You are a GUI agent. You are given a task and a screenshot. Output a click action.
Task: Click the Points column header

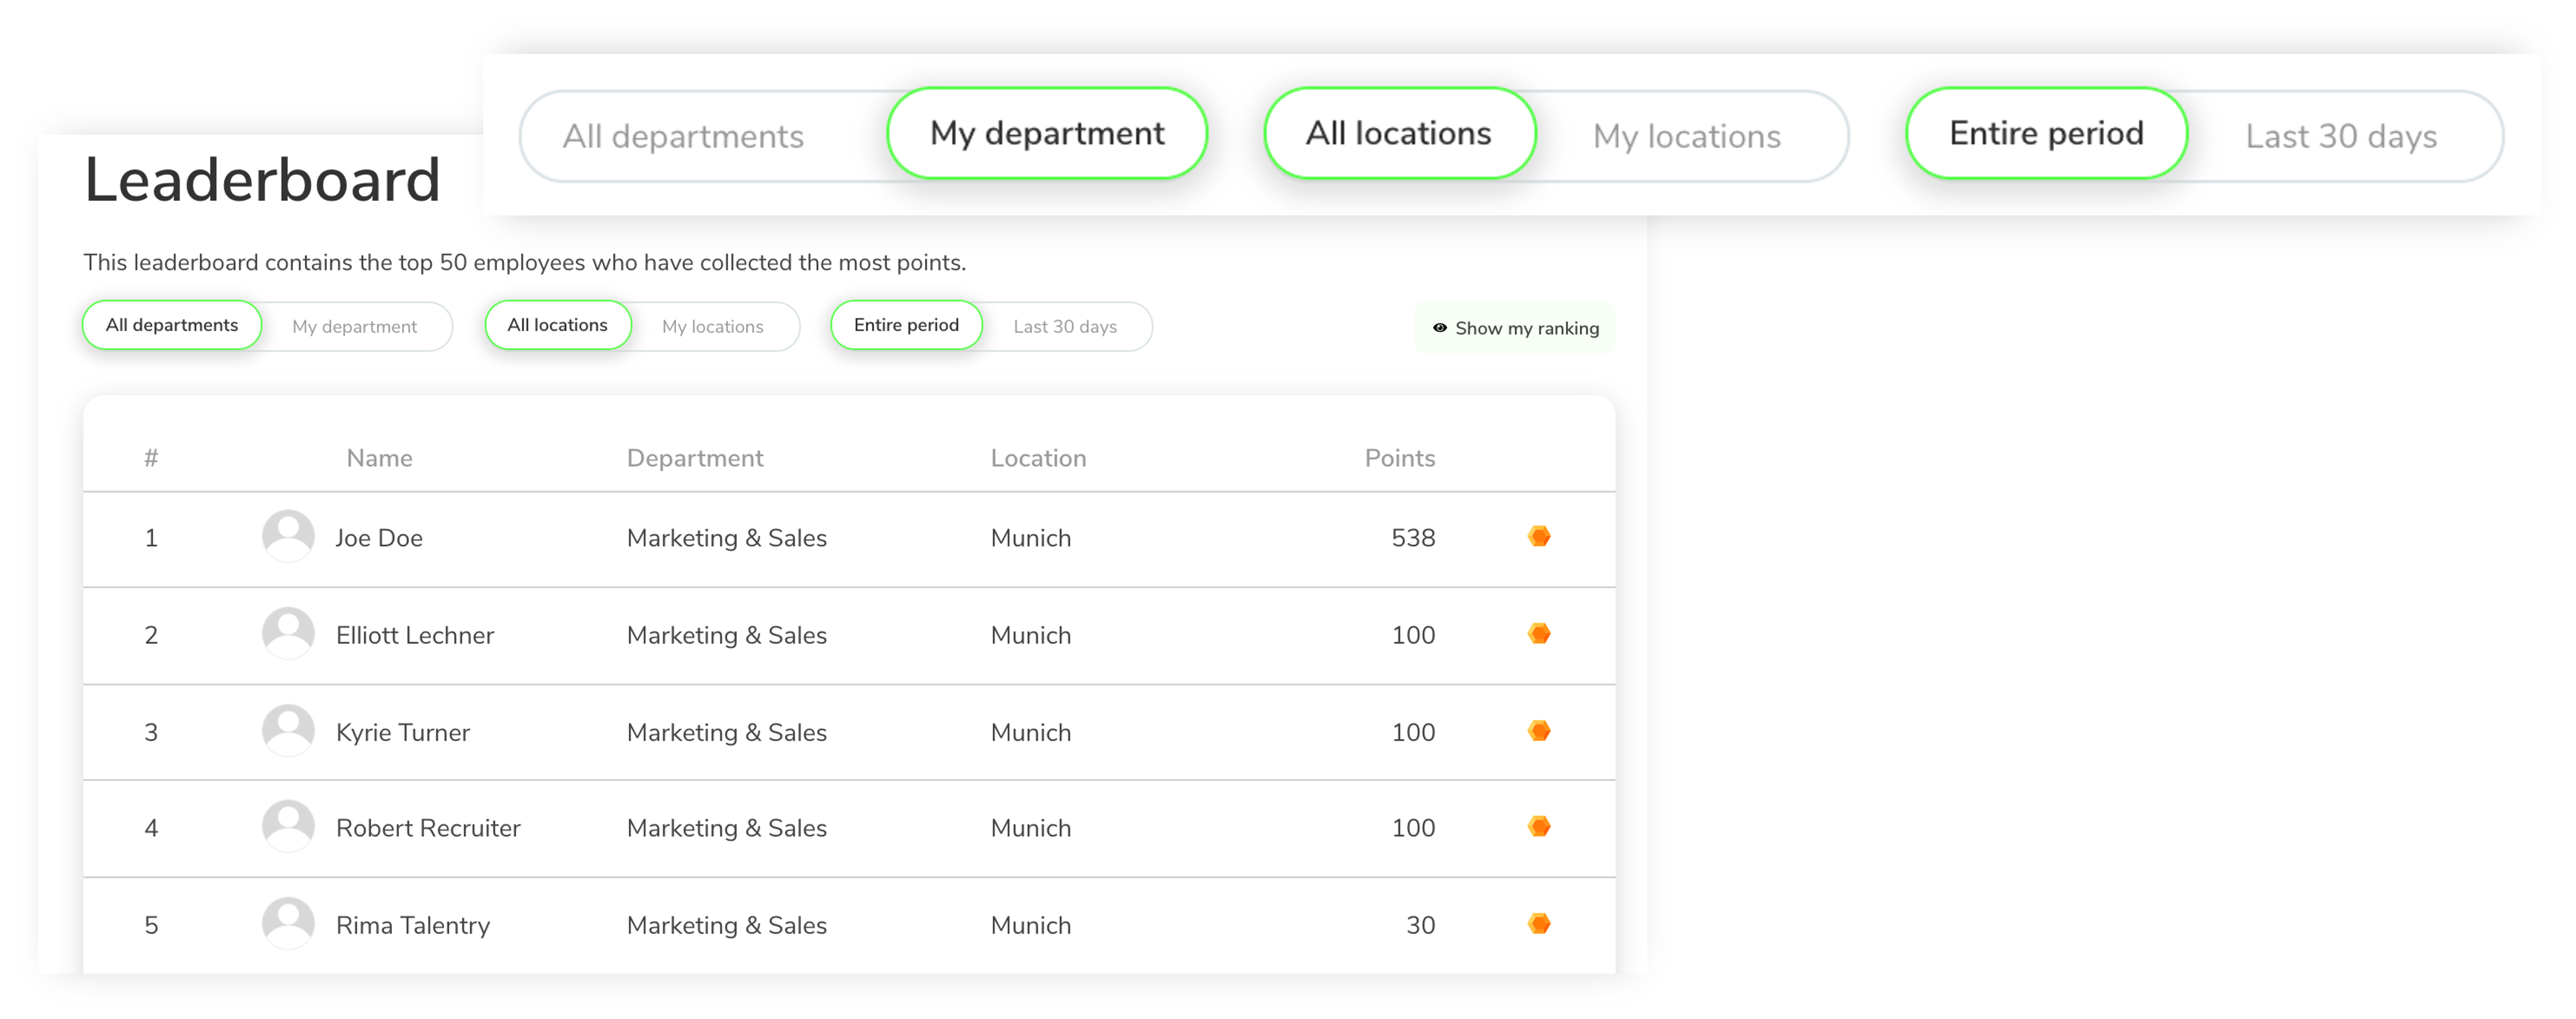[1399, 458]
